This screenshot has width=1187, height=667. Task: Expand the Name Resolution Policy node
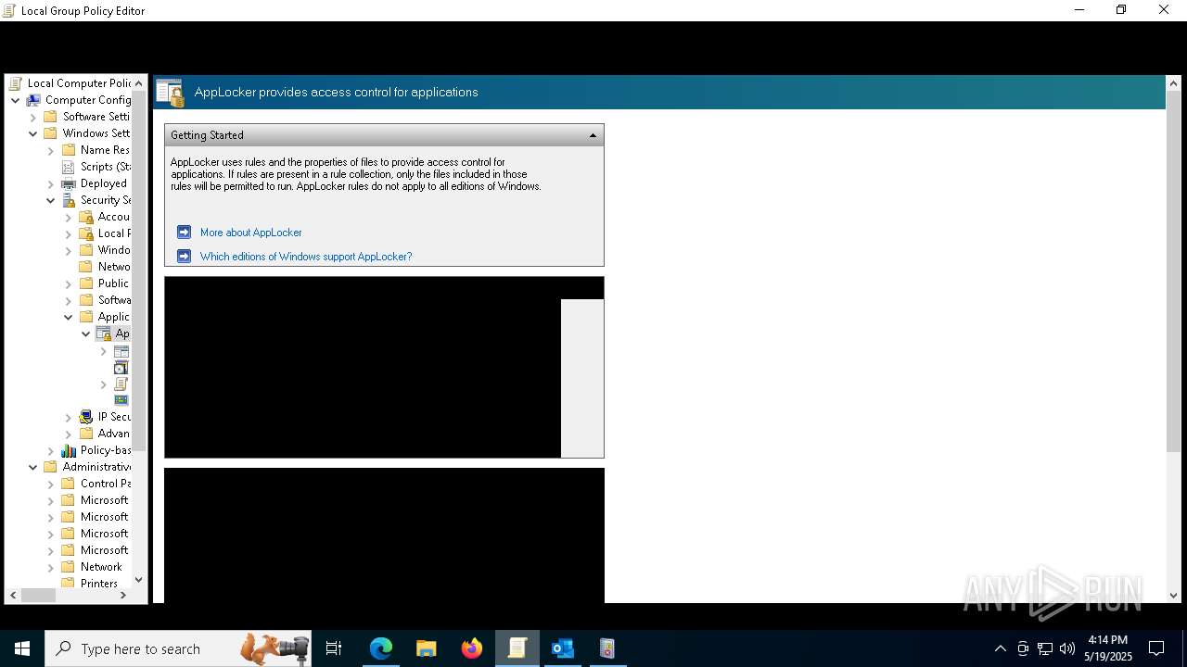(x=51, y=150)
